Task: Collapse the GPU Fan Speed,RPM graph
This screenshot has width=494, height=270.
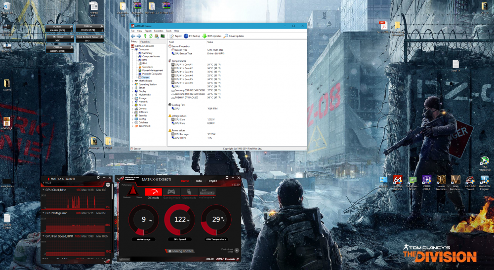Action: [43, 236]
